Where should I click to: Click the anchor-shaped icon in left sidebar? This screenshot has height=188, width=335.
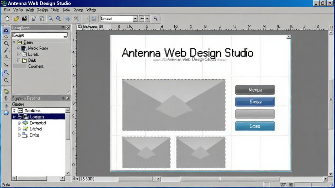click(x=6, y=106)
